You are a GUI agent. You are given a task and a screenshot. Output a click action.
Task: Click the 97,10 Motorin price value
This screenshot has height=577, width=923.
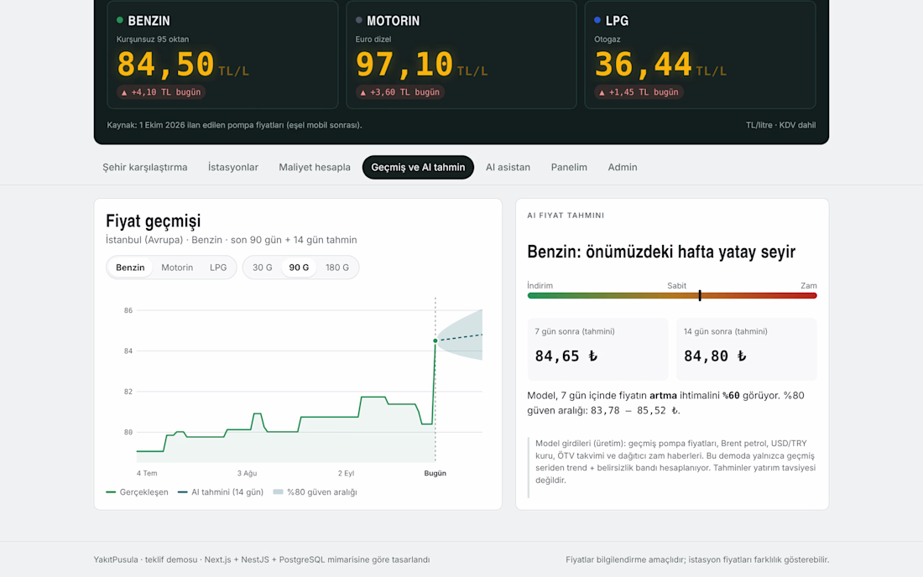tap(404, 64)
